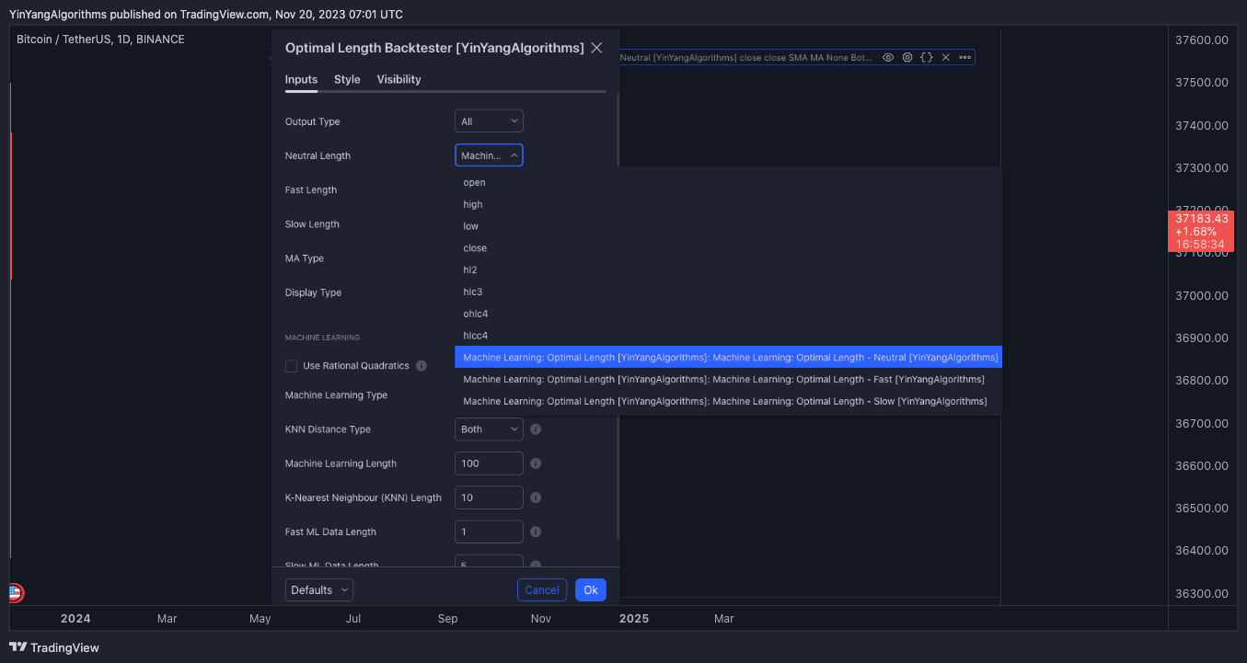Screen dimensions: 1247x663
Task: Click the 'Fast Length' label
Action: click(311, 190)
